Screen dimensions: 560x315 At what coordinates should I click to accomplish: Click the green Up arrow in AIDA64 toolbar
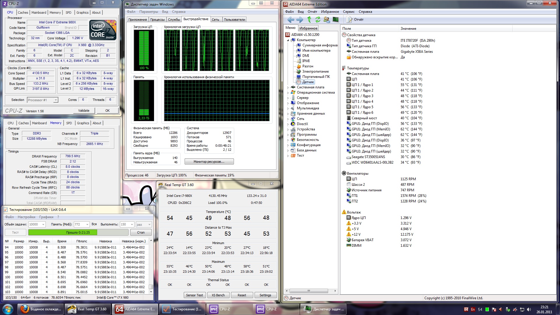click(x=309, y=20)
